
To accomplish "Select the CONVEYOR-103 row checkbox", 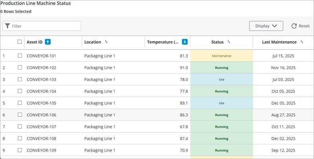I will point(20,79).
